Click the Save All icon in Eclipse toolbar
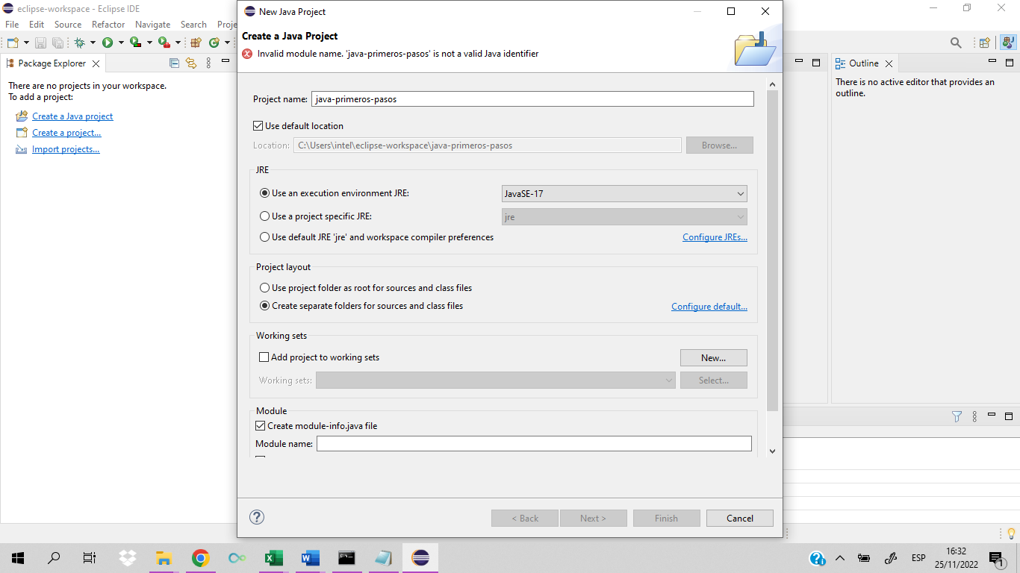 57,43
